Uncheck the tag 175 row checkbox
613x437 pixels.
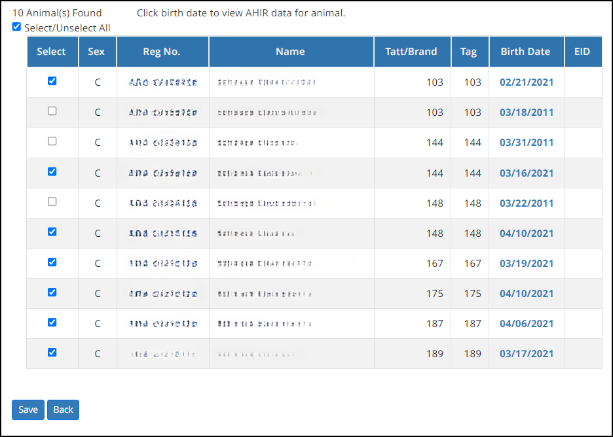(52, 292)
